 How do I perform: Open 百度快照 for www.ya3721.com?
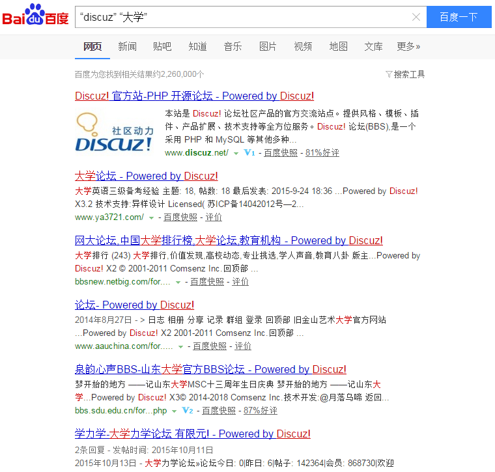[180, 217]
